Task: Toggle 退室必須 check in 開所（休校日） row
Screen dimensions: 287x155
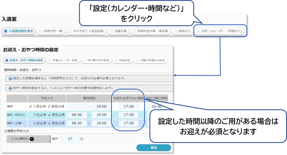Action: [x=49, y=115]
